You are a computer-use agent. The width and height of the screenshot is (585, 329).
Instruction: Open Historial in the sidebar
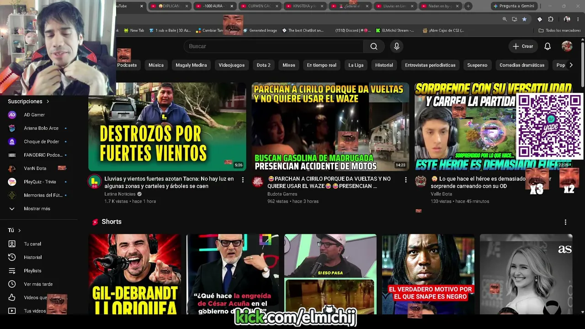coord(32,257)
